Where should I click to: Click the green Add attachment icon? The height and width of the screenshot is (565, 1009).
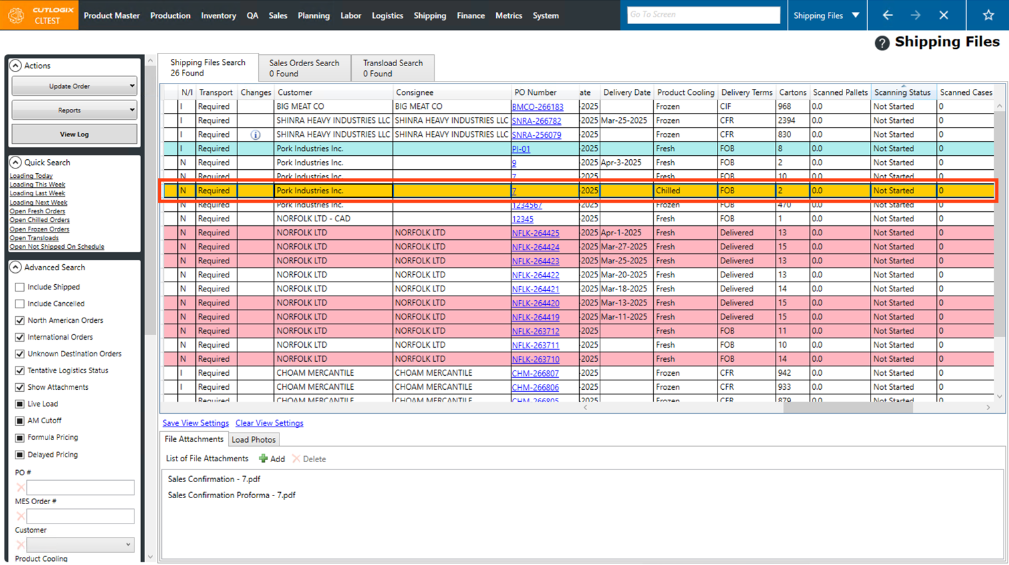point(263,459)
